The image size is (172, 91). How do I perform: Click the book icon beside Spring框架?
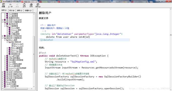(10, 32)
